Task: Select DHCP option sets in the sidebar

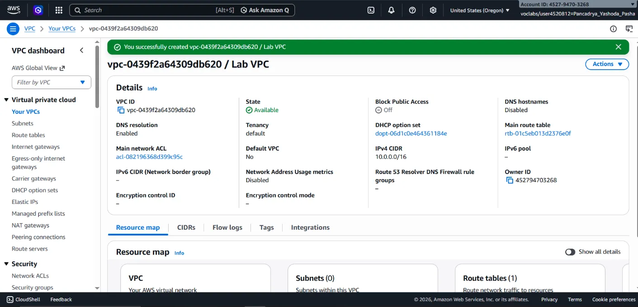Action: [35, 190]
